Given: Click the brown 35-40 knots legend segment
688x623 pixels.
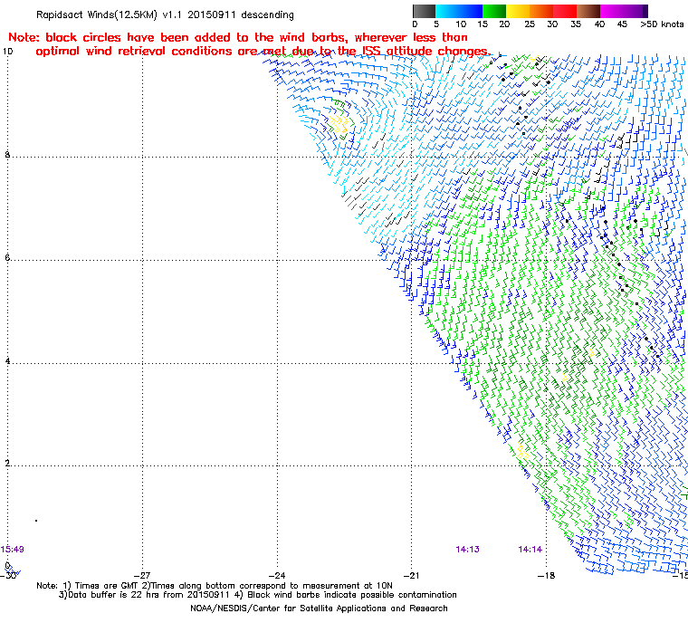Looking at the screenshot, I should coord(588,11).
